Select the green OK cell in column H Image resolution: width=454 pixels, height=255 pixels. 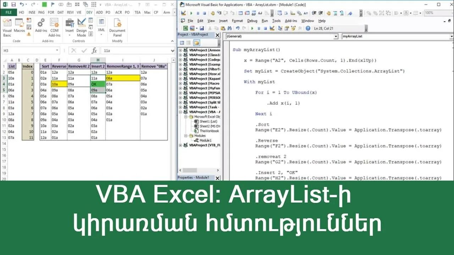[x=98, y=84]
